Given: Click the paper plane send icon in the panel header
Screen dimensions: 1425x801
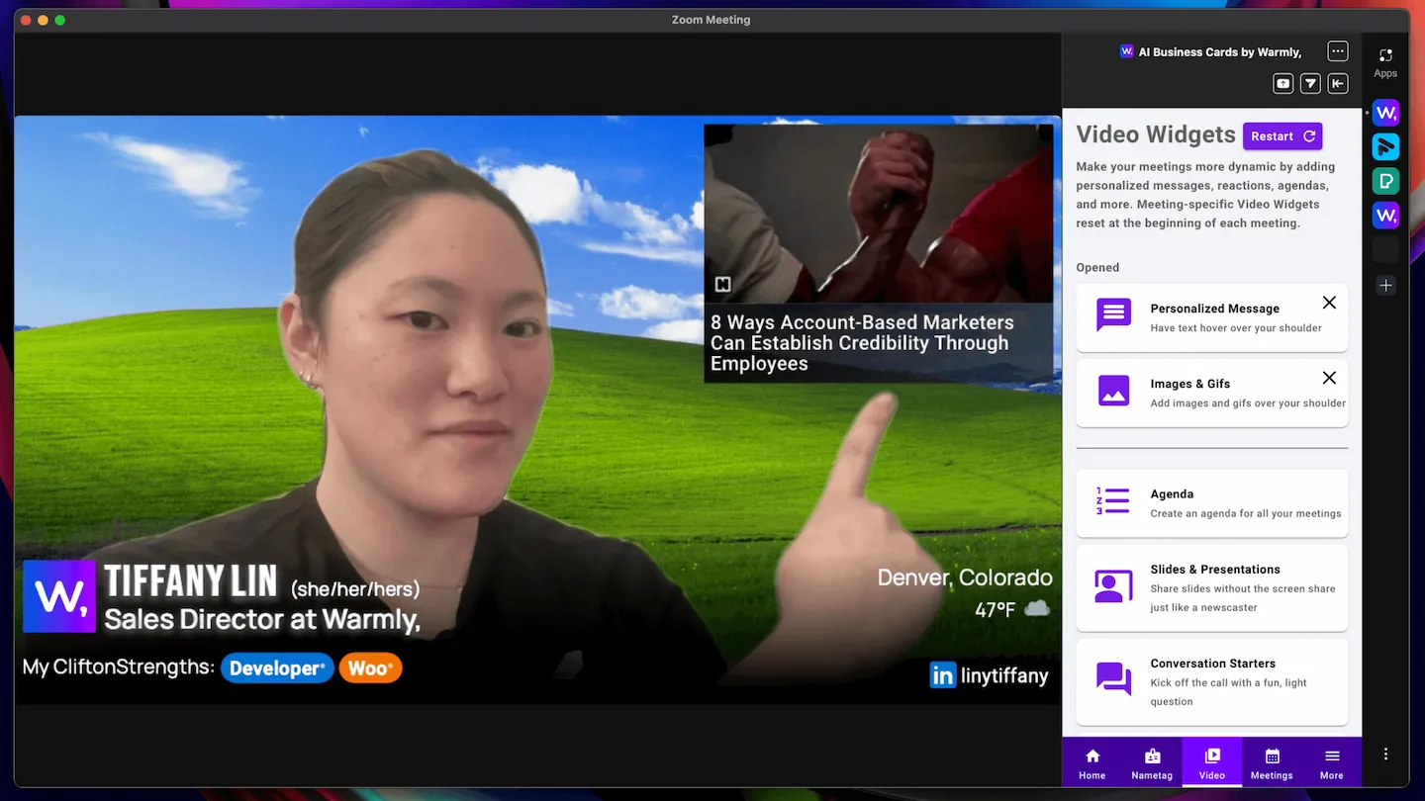Looking at the screenshot, I should [1310, 83].
